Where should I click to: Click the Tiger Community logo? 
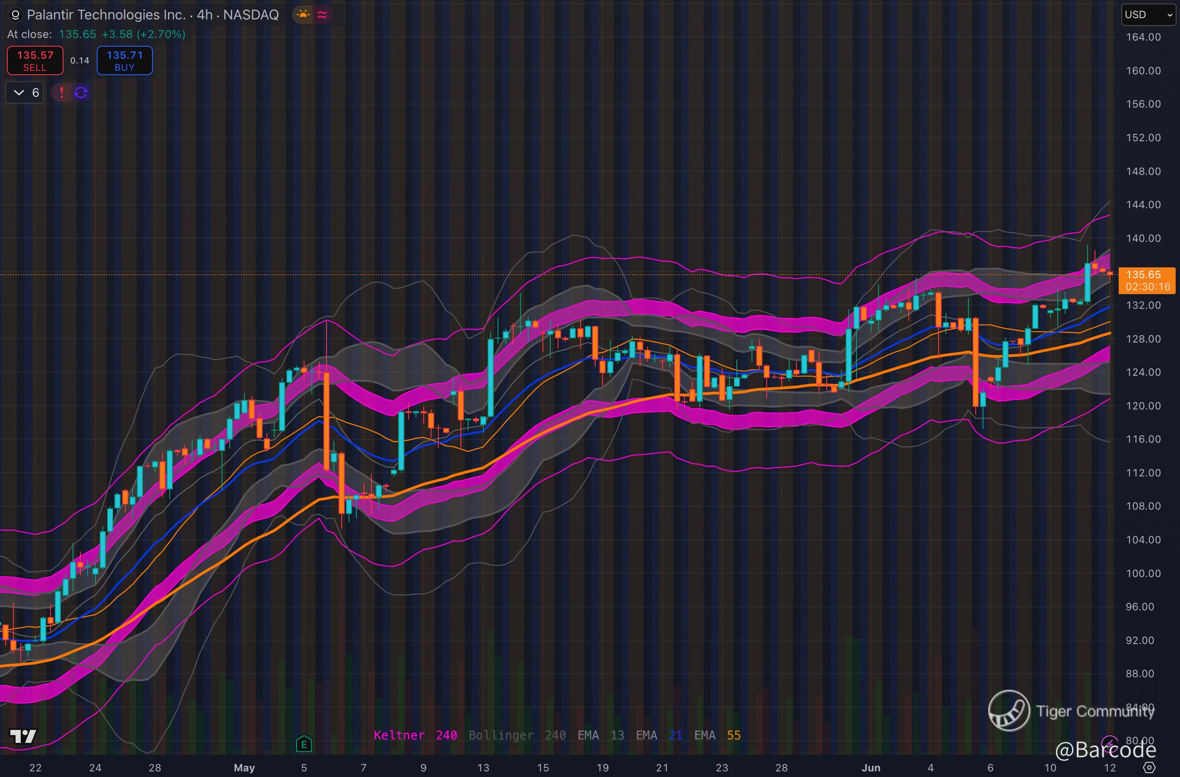tap(1009, 710)
